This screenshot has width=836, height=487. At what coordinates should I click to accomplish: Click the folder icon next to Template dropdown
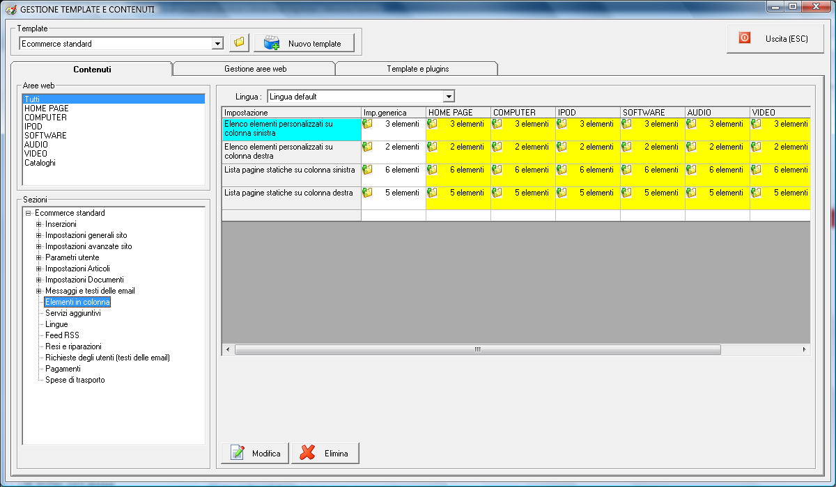click(x=239, y=42)
